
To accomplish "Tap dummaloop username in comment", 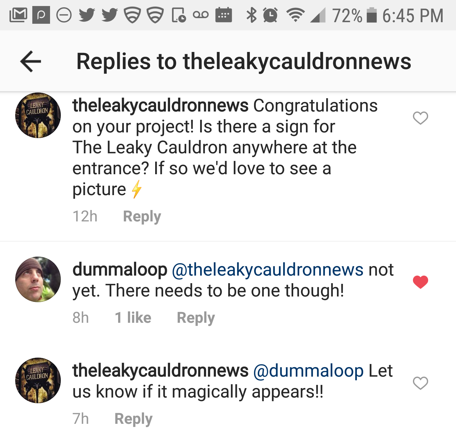I will pyautogui.click(x=120, y=270).
